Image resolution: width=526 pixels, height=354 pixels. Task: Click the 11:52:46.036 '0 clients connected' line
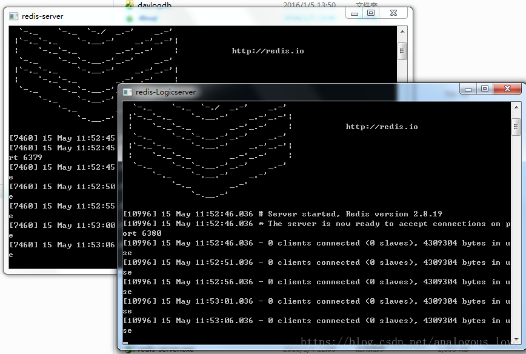coord(317,243)
